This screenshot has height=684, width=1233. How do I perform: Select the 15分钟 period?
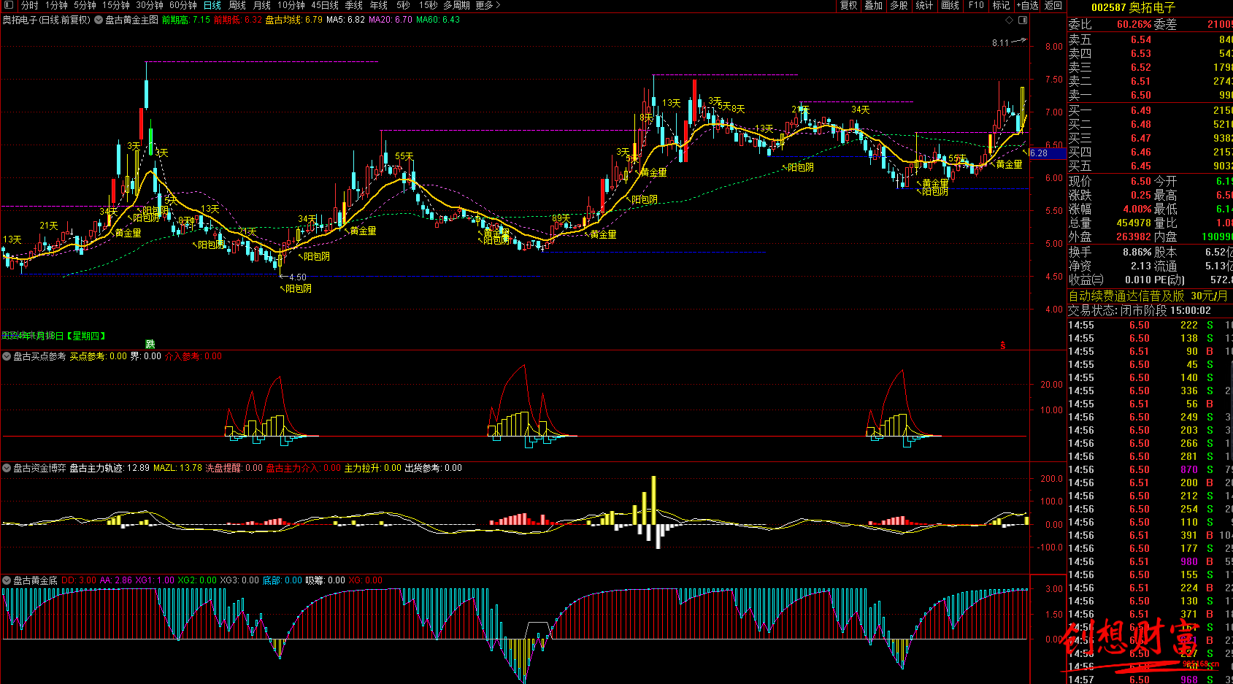point(115,5)
